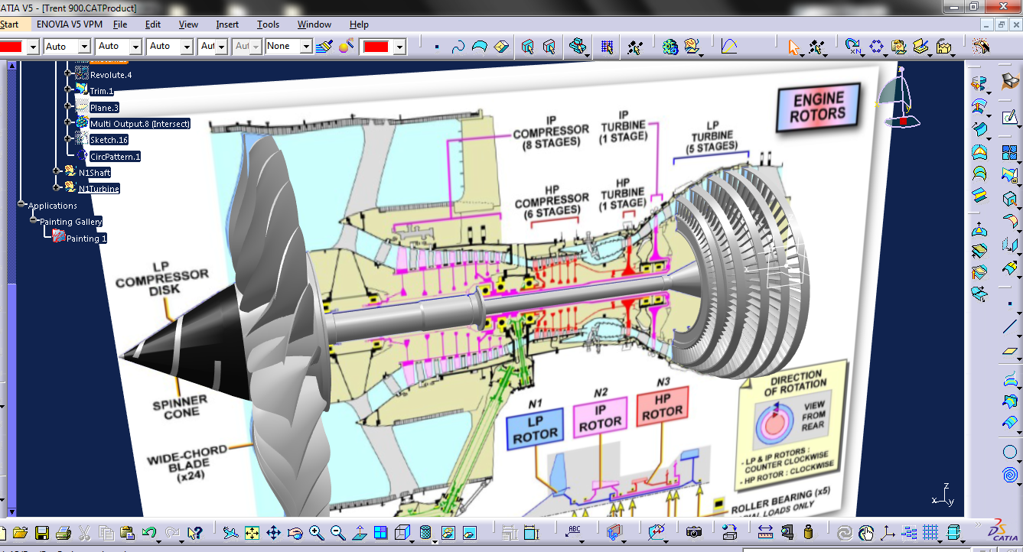
Task: Click the painter brush icon in top toolbar
Action: tap(324, 47)
